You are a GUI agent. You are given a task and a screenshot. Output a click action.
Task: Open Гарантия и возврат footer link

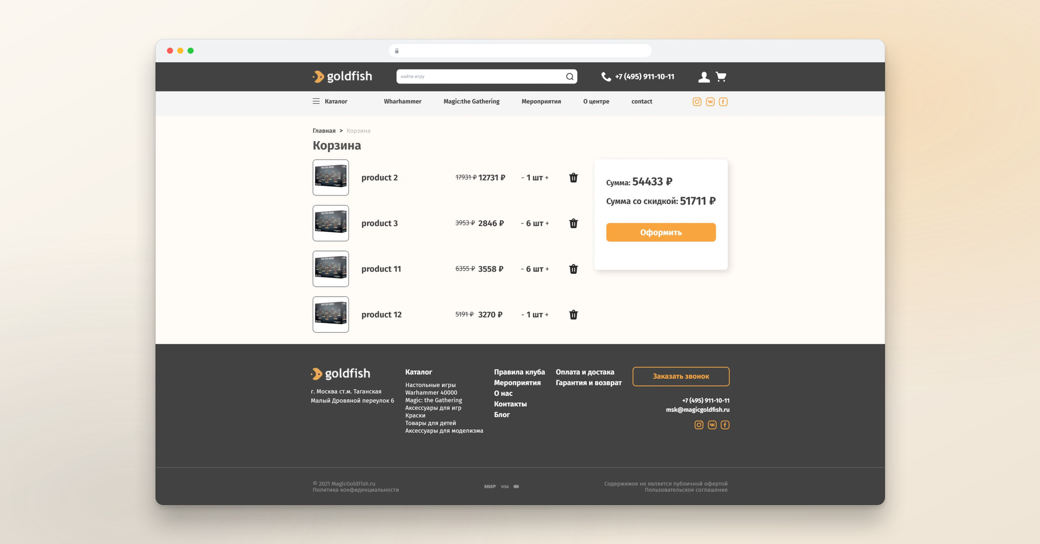coord(589,383)
